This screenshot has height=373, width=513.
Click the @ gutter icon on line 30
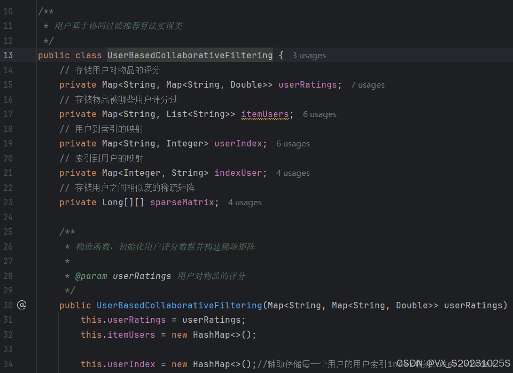tap(21, 305)
